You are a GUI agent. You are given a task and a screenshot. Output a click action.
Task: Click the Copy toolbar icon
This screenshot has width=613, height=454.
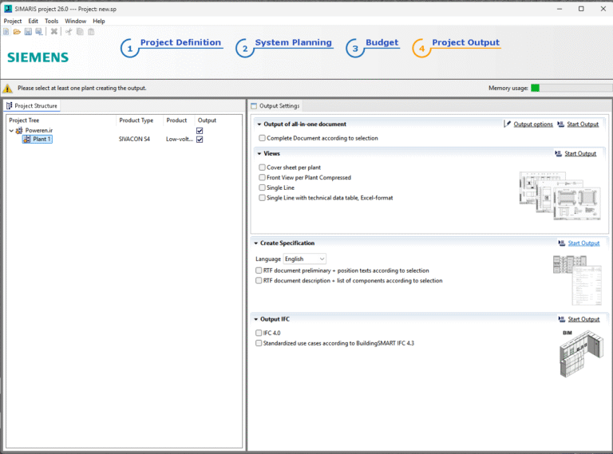click(80, 32)
